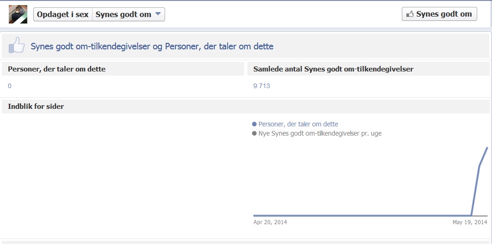
Task: Click the 'May 19, 2014' axis date label
Action: tap(470, 222)
